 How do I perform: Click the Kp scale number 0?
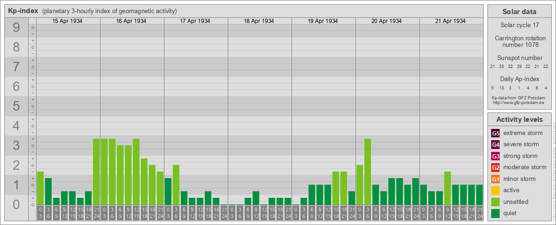click(16, 204)
